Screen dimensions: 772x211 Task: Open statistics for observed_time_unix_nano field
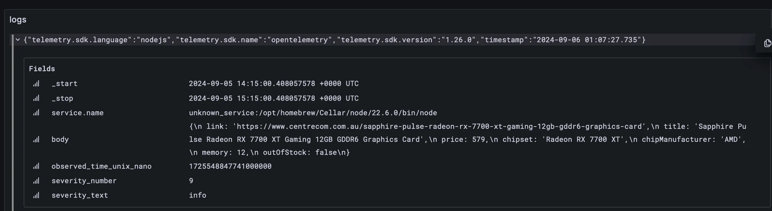[x=36, y=166]
